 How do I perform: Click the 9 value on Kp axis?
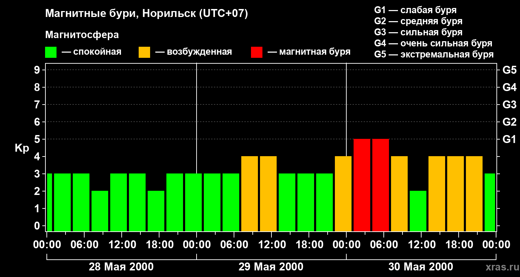coord(37,70)
